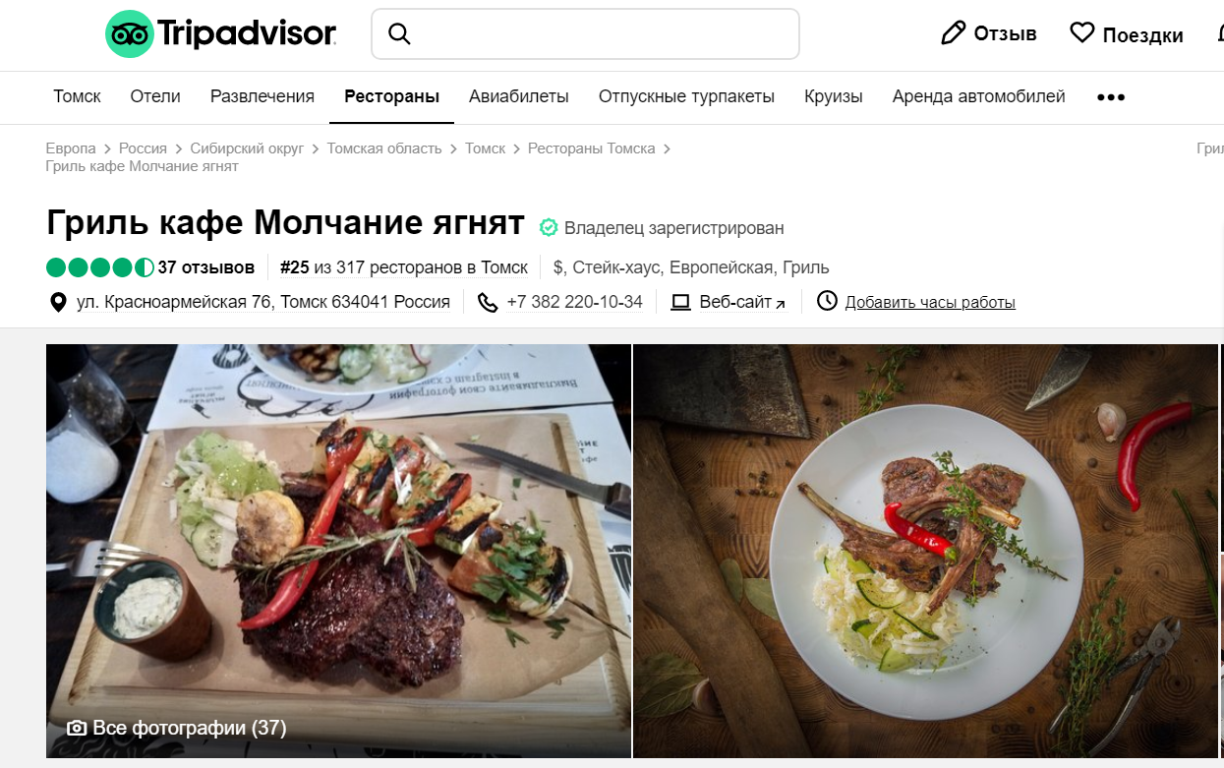Click the green verified owner checkmark badge
This screenshot has height=768, width=1224.
pos(549,228)
